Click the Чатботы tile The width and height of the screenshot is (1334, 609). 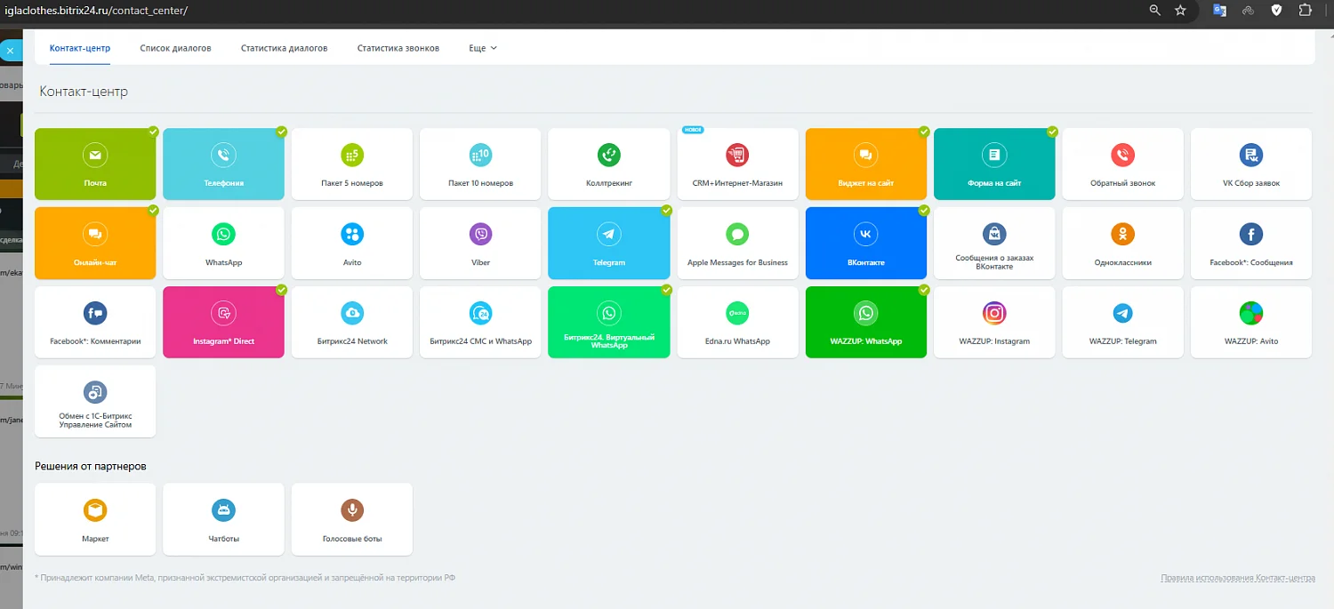pos(224,519)
